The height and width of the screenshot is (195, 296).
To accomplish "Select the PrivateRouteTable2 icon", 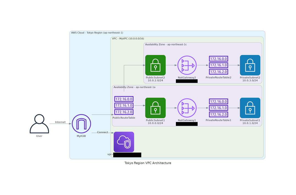I will click(x=218, y=65).
